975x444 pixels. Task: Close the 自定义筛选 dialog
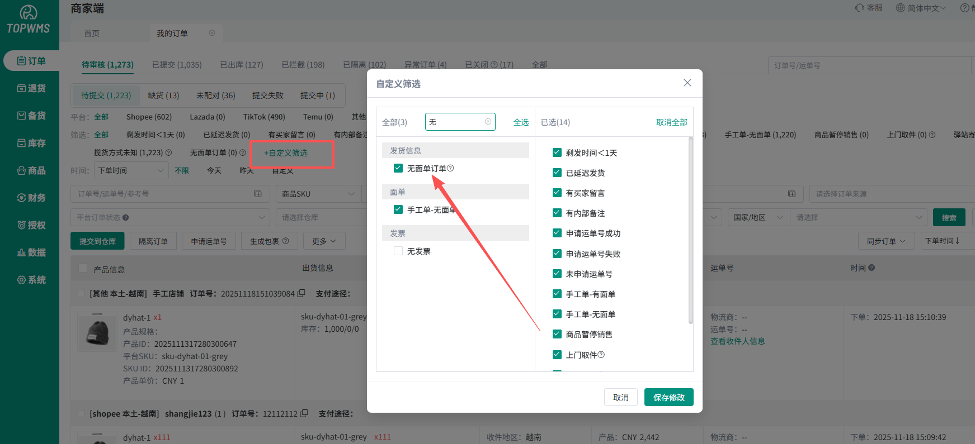[x=687, y=83]
